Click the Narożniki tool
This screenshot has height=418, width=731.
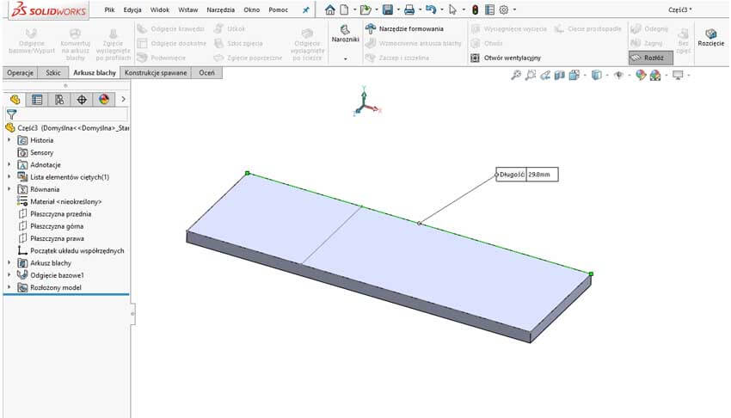pos(345,34)
